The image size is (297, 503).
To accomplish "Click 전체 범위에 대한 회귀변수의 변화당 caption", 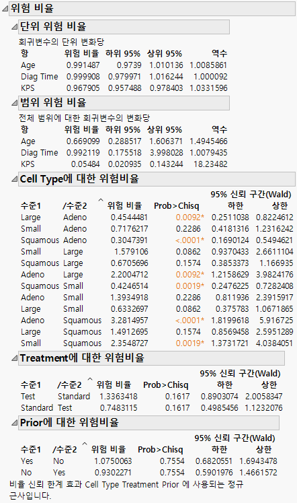I will click(x=84, y=118).
